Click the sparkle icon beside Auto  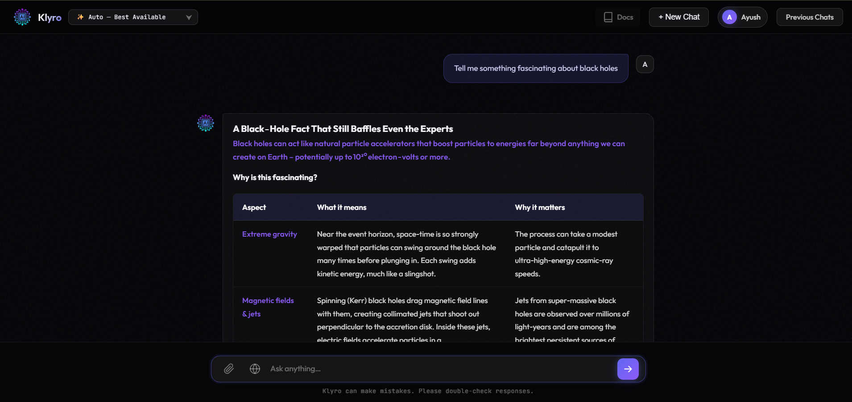(x=80, y=17)
